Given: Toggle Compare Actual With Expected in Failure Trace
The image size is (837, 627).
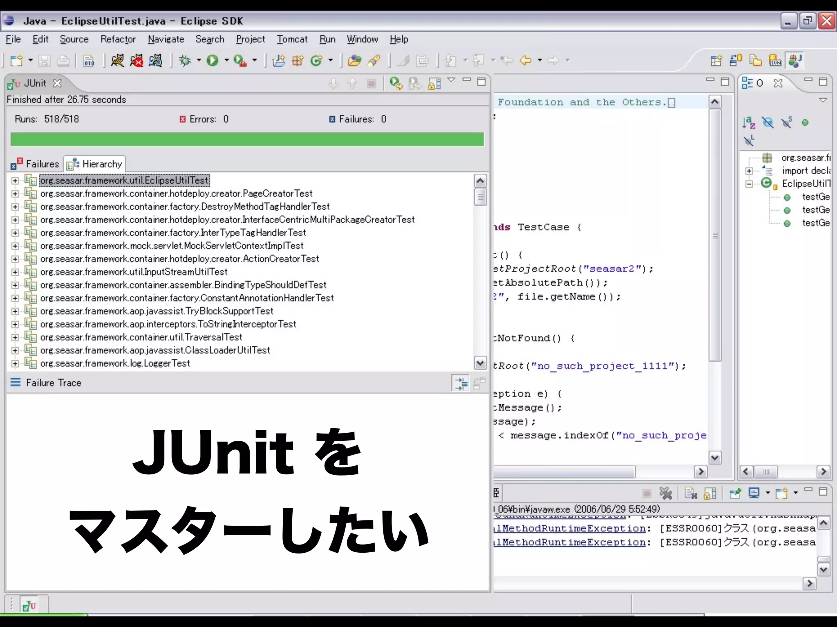Looking at the screenshot, I should pos(479,383).
